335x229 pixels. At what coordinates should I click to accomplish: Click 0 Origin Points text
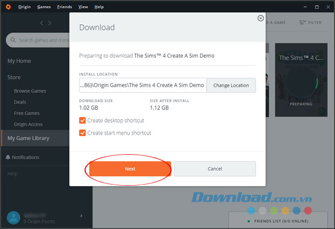click(39, 221)
